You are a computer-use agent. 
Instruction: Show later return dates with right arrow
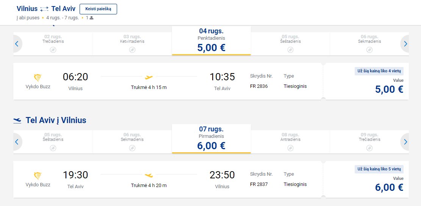(405, 142)
